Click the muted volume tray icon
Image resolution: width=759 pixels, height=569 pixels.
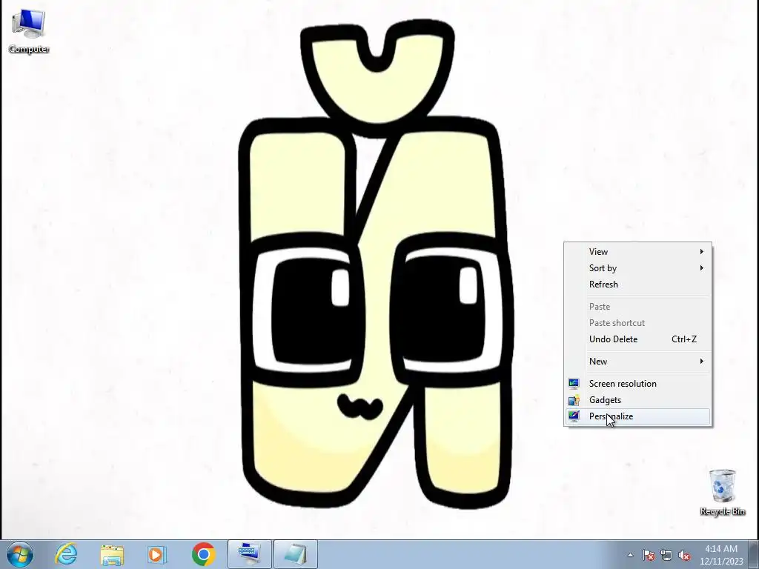[684, 555]
